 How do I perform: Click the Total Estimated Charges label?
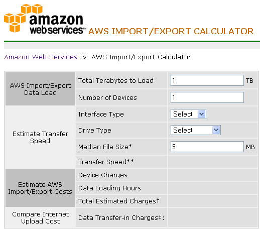click(119, 201)
